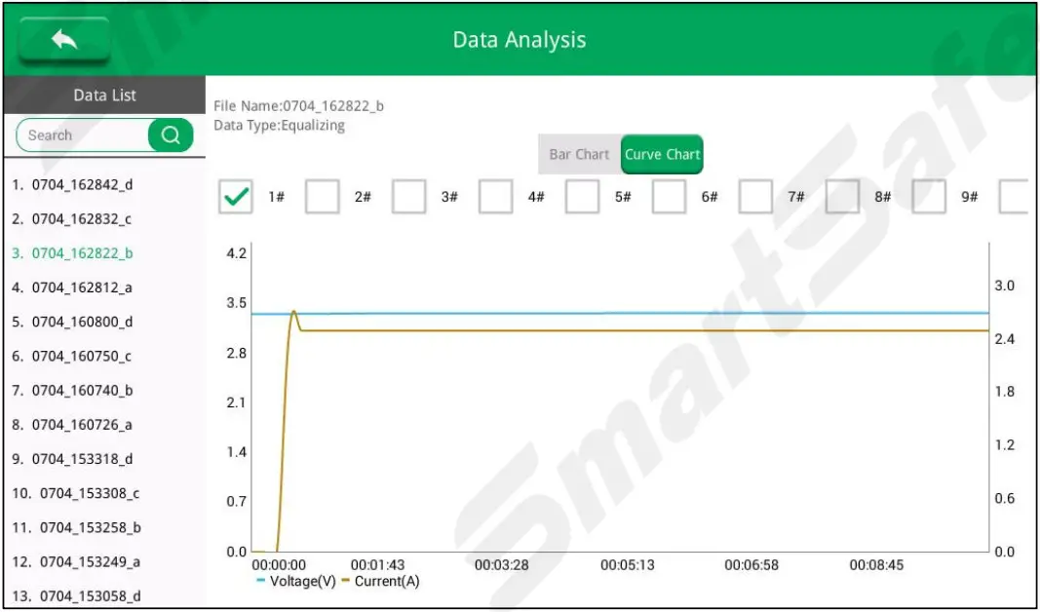Switch to Bar Chart view
This screenshot has height=612, width=1040.
(x=579, y=154)
